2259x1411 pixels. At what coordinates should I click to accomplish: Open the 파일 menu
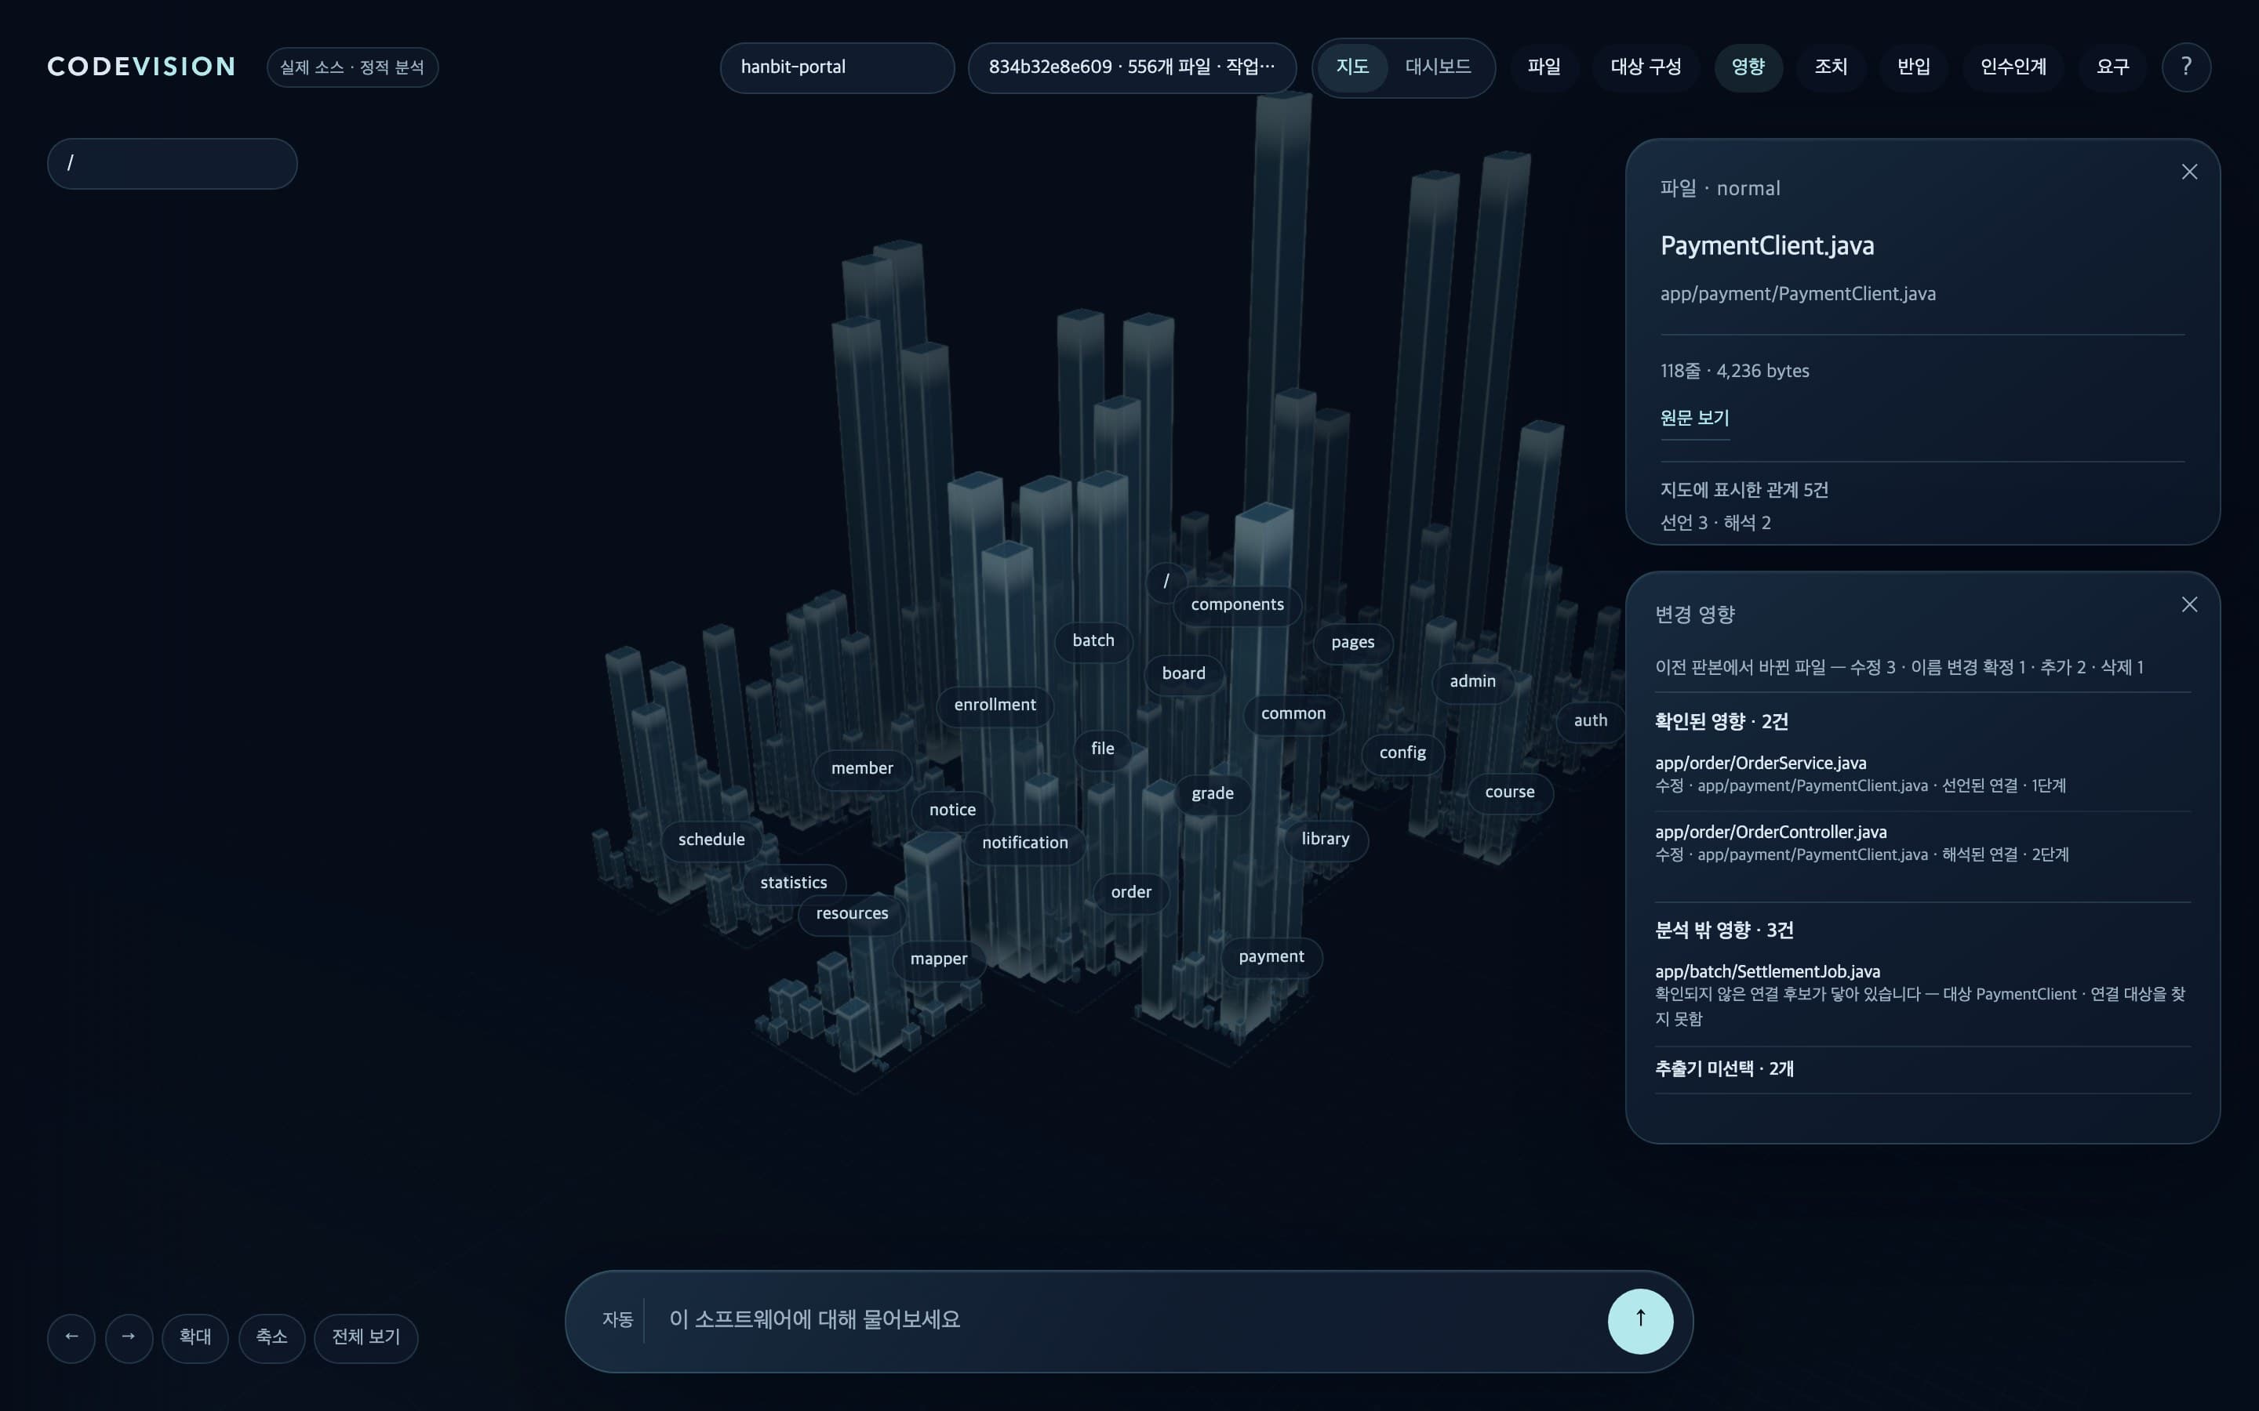[1544, 67]
